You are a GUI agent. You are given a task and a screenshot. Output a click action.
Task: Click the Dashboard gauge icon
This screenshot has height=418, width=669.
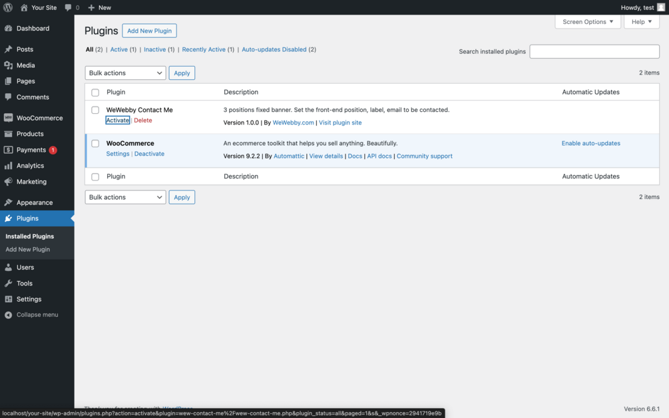(8, 28)
